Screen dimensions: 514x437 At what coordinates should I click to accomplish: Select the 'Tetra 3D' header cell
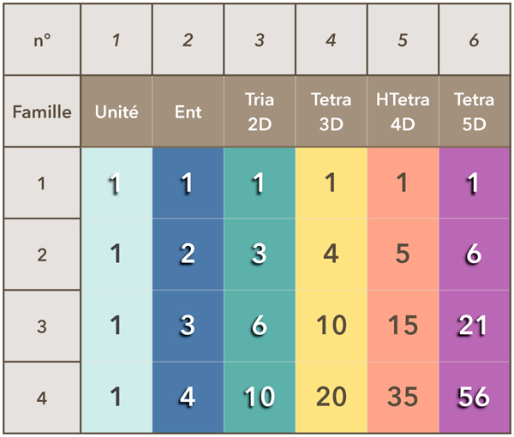[331, 112]
